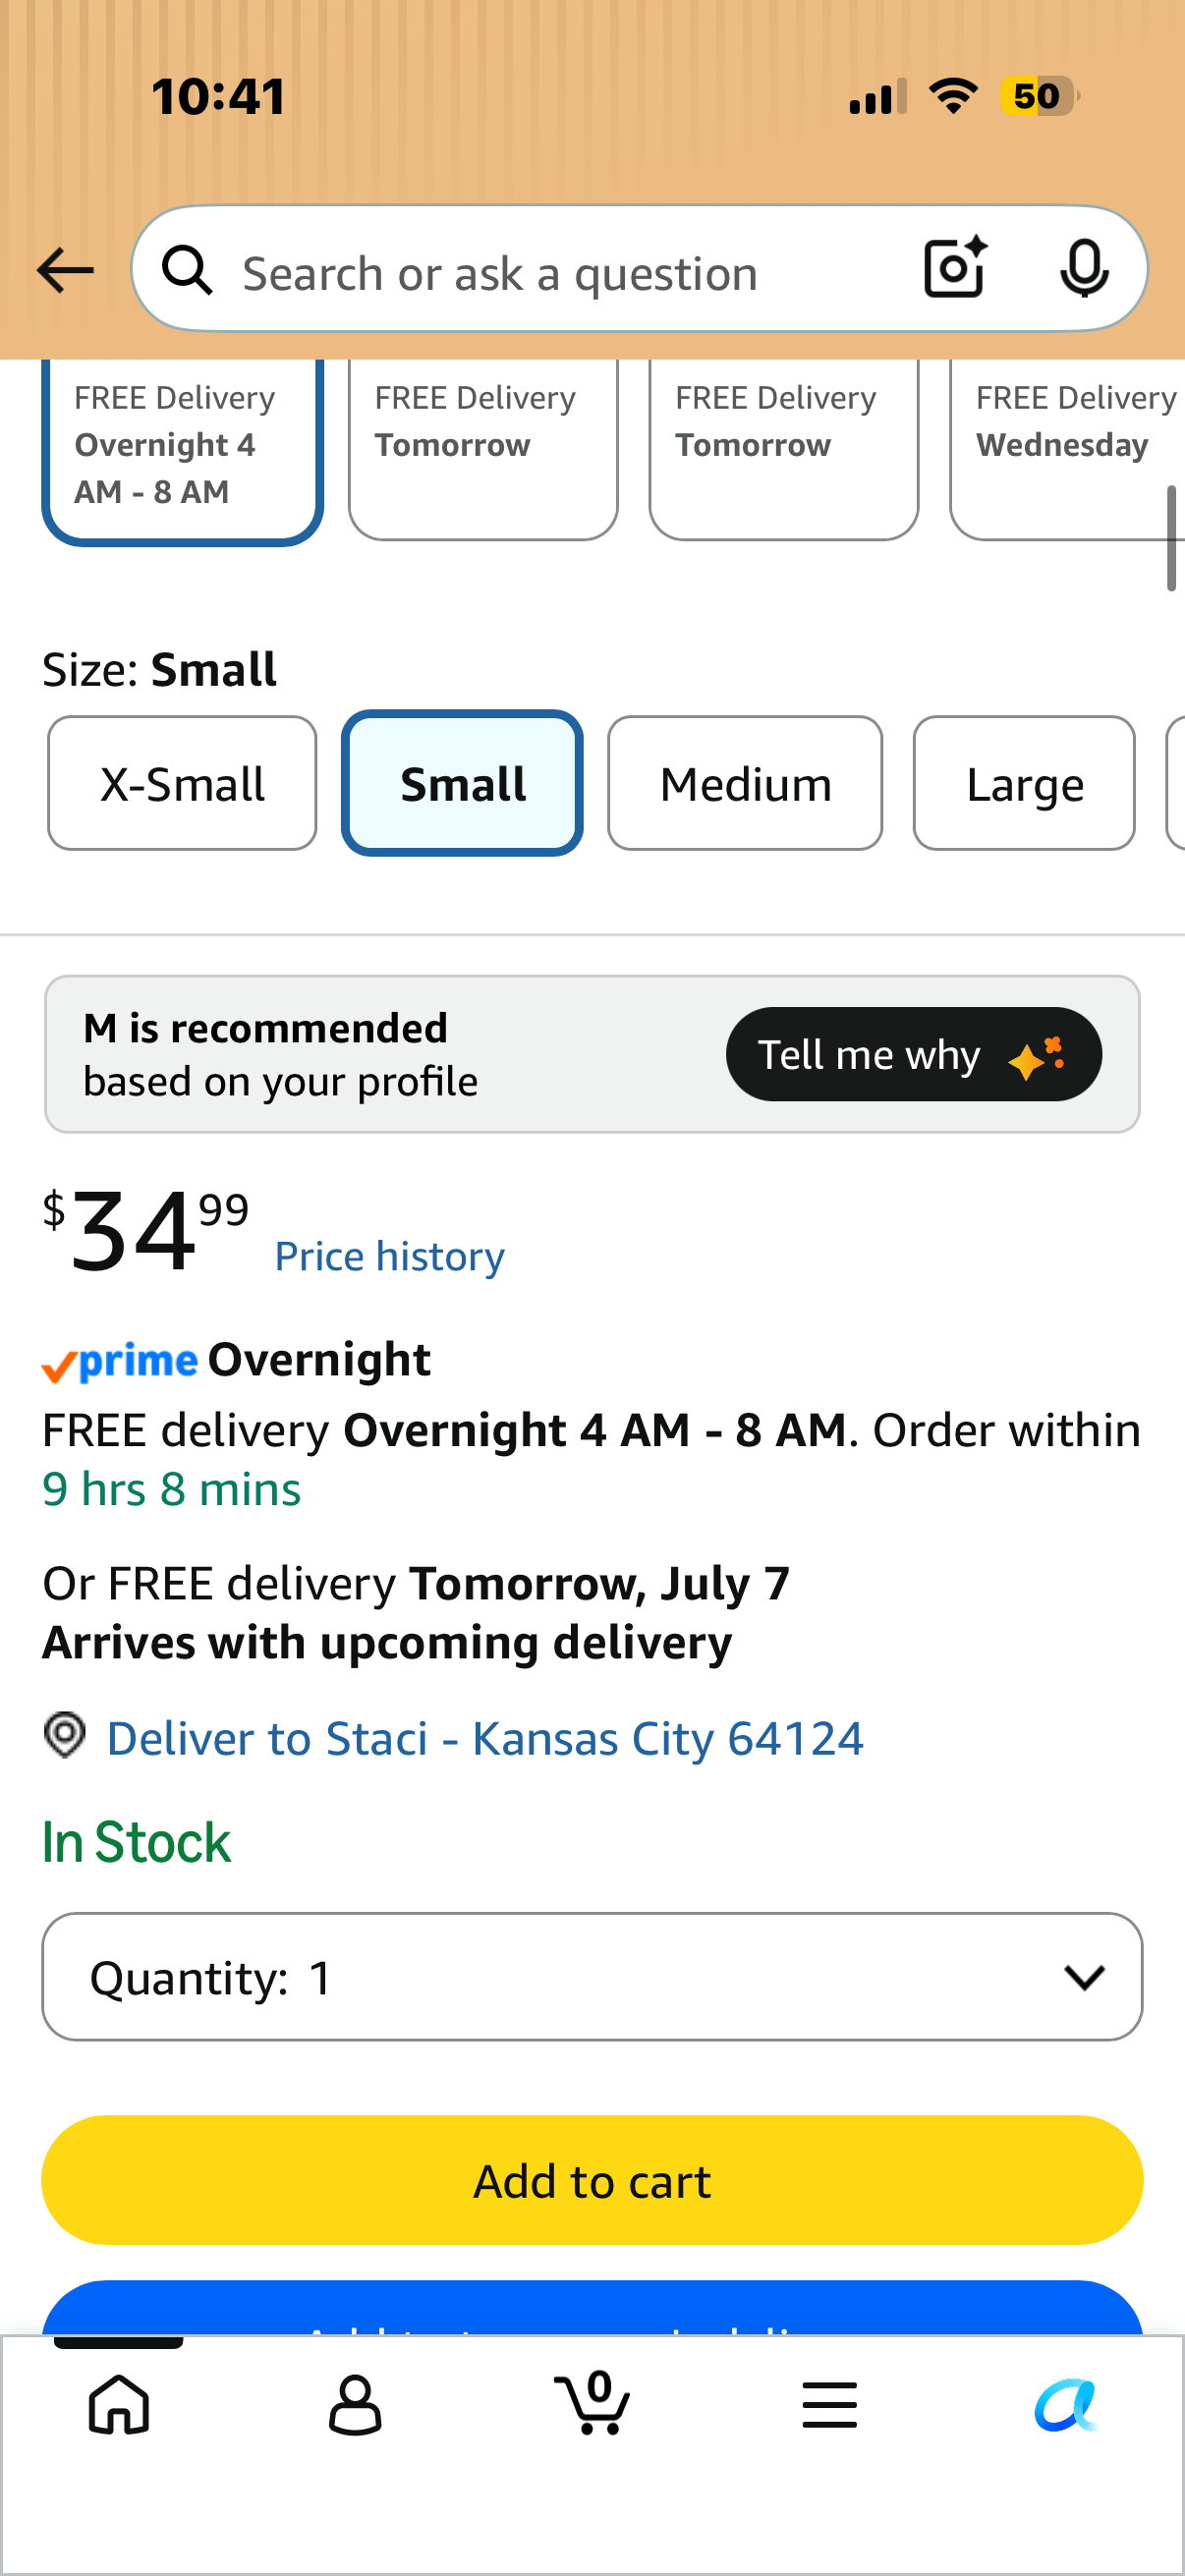Screen dimensions: 1185x2576
Task: Tap the back arrow icon
Action: (65, 271)
